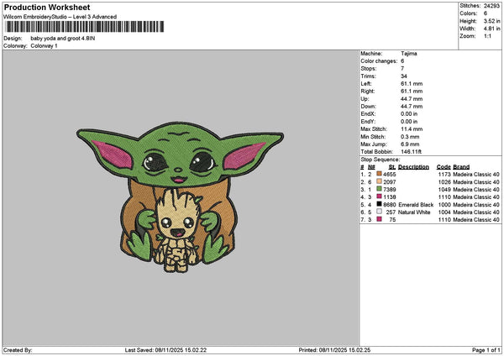Click the Min Stitch value 0.3 mm
Image resolution: width=504 pixels, height=356 pixels.
pos(410,137)
